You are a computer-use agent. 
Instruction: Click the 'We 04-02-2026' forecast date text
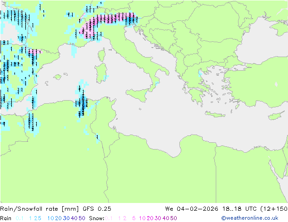click(191, 209)
